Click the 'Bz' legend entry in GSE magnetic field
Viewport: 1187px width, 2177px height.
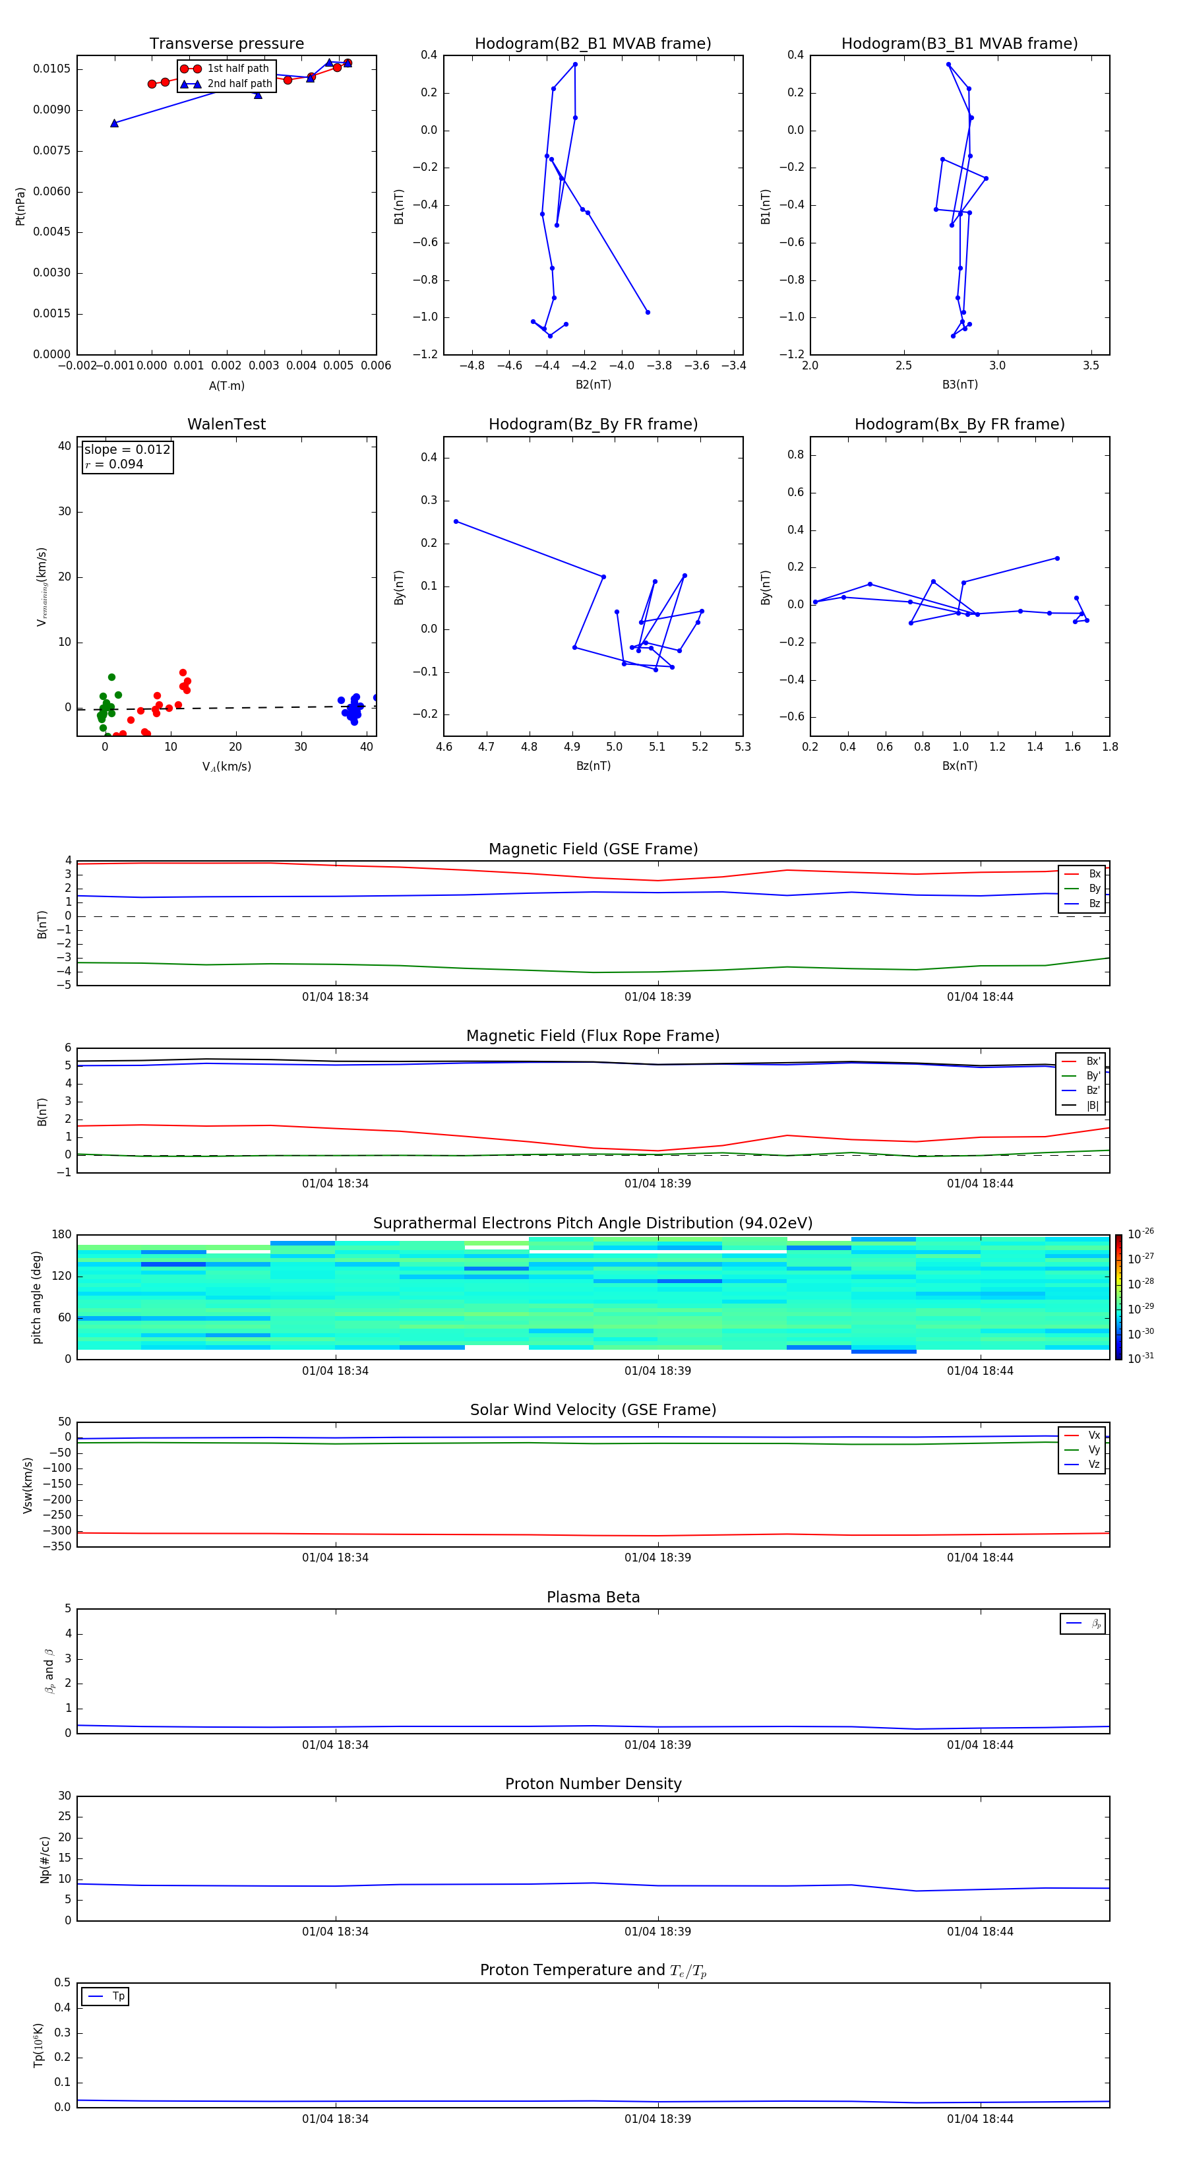(x=1082, y=904)
